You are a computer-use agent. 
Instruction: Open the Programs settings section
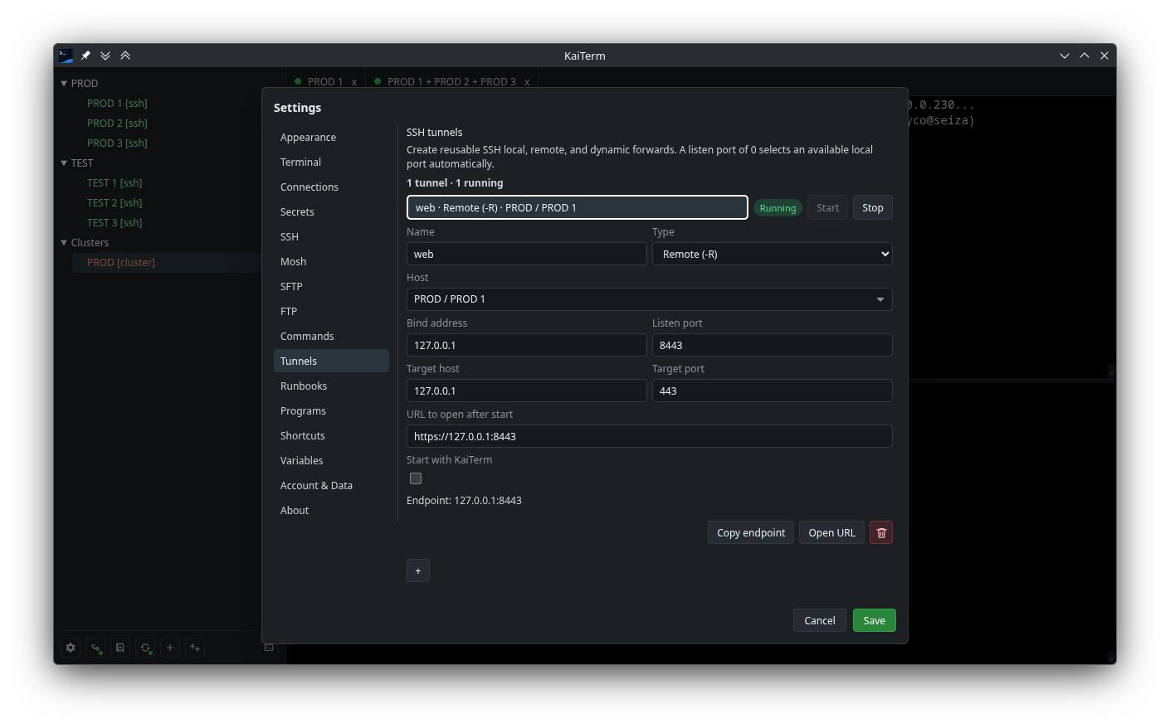click(331, 410)
